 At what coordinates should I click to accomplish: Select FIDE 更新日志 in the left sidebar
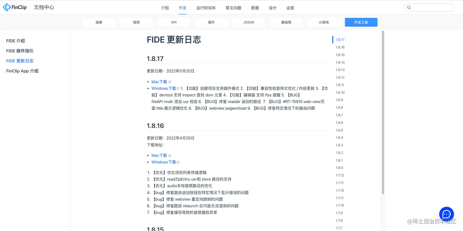20,61
